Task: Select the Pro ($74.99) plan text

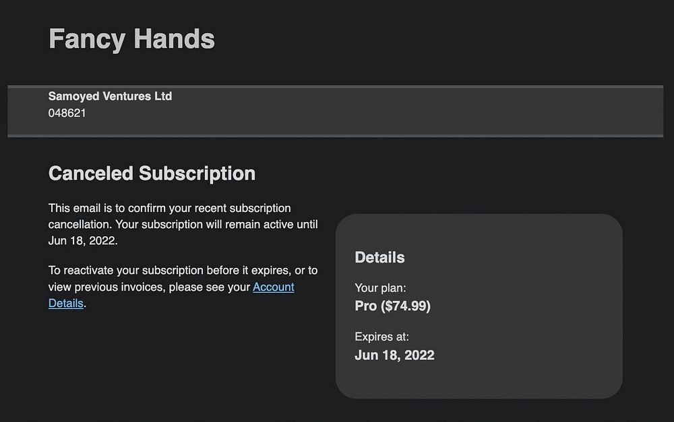Action: [x=392, y=306]
